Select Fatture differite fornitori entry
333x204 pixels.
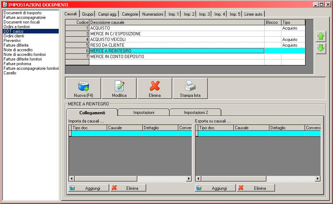(31, 59)
